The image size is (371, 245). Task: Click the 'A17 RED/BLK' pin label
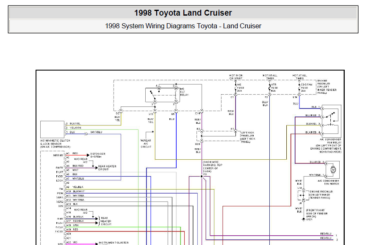[x=75, y=221]
